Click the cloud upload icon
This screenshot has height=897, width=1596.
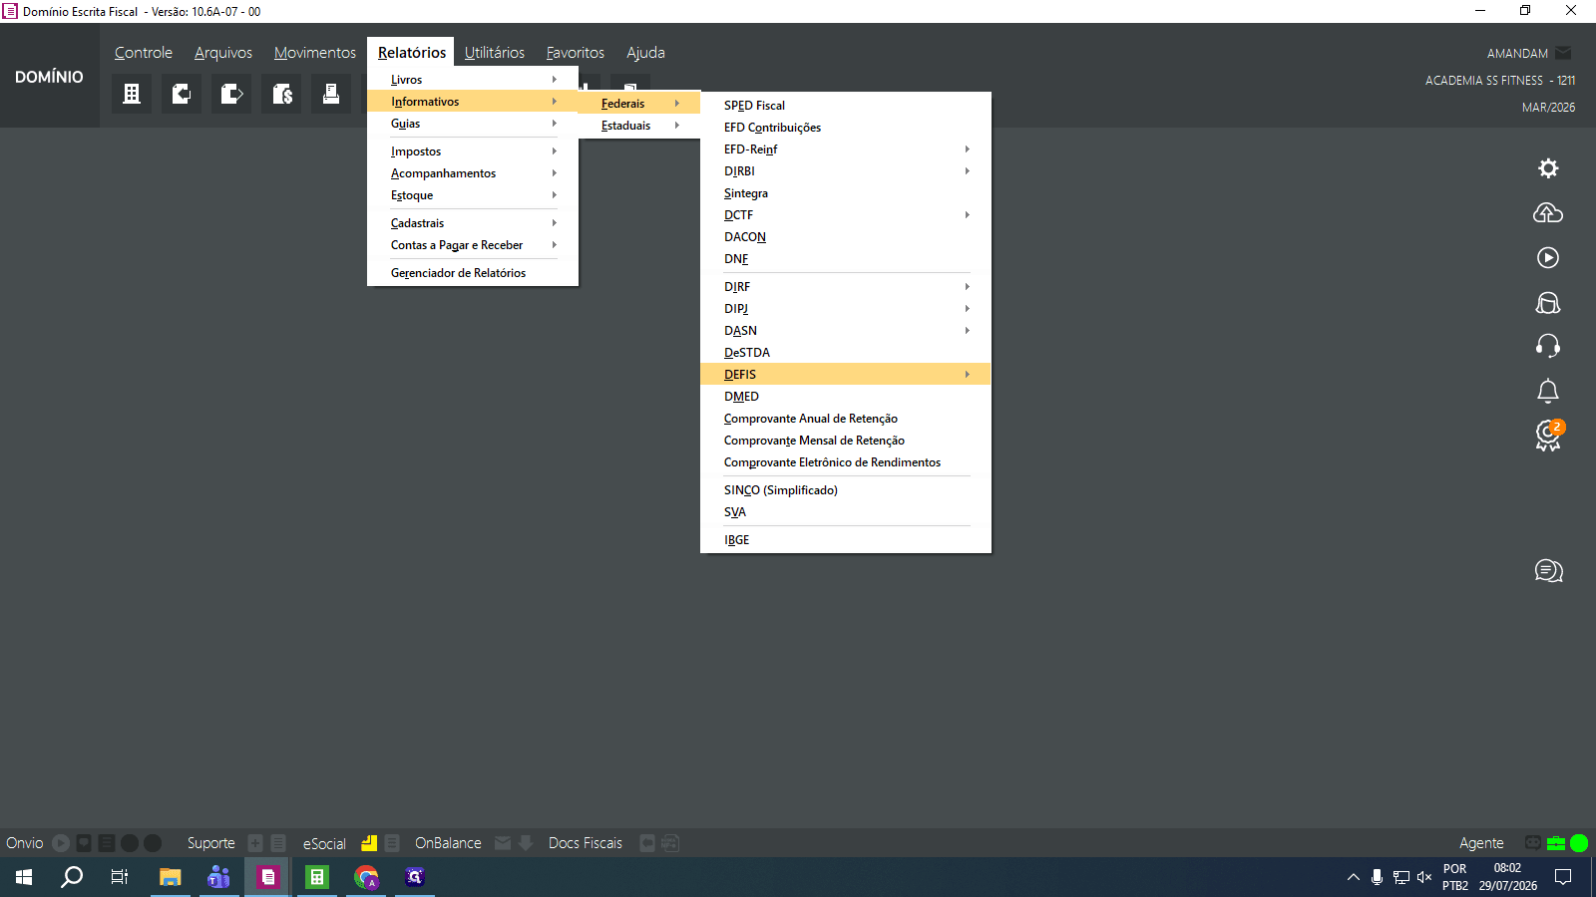coord(1548,212)
